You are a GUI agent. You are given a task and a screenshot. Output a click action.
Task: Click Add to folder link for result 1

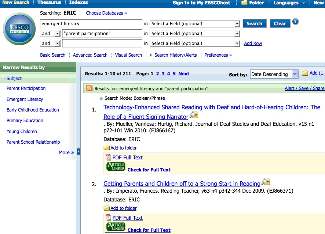pyautogui.click(x=124, y=148)
